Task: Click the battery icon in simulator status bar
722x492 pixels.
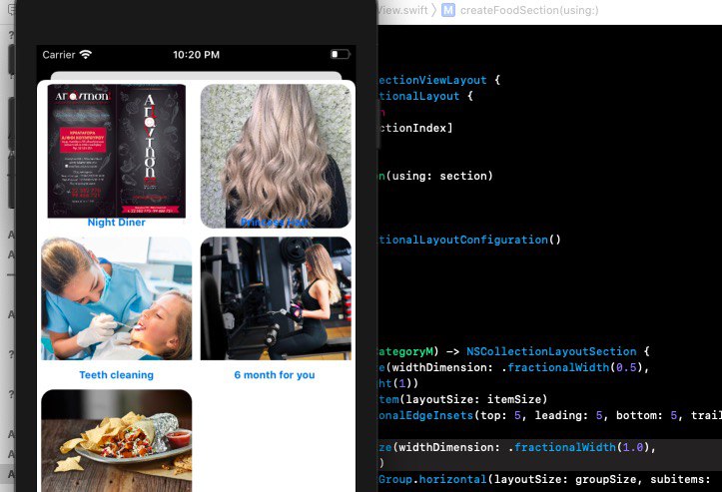Action: (341, 54)
